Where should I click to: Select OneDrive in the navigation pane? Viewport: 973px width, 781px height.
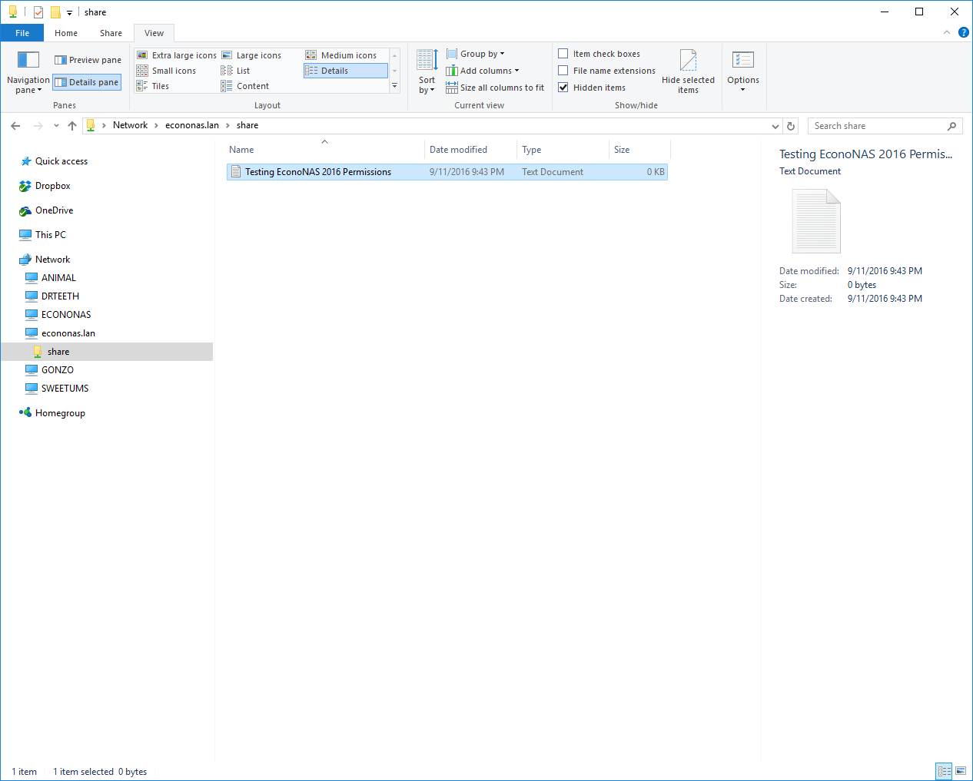(55, 210)
